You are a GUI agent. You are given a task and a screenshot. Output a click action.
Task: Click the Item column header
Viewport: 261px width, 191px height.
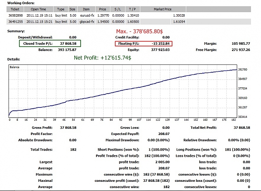click(x=86, y=9)
